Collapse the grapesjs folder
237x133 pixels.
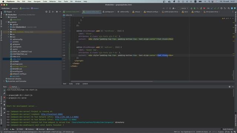coord(6,22)
